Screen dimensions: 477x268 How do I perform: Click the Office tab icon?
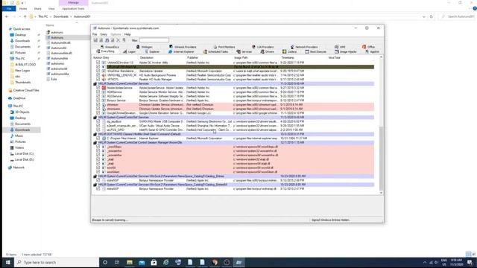pos(364,47)
